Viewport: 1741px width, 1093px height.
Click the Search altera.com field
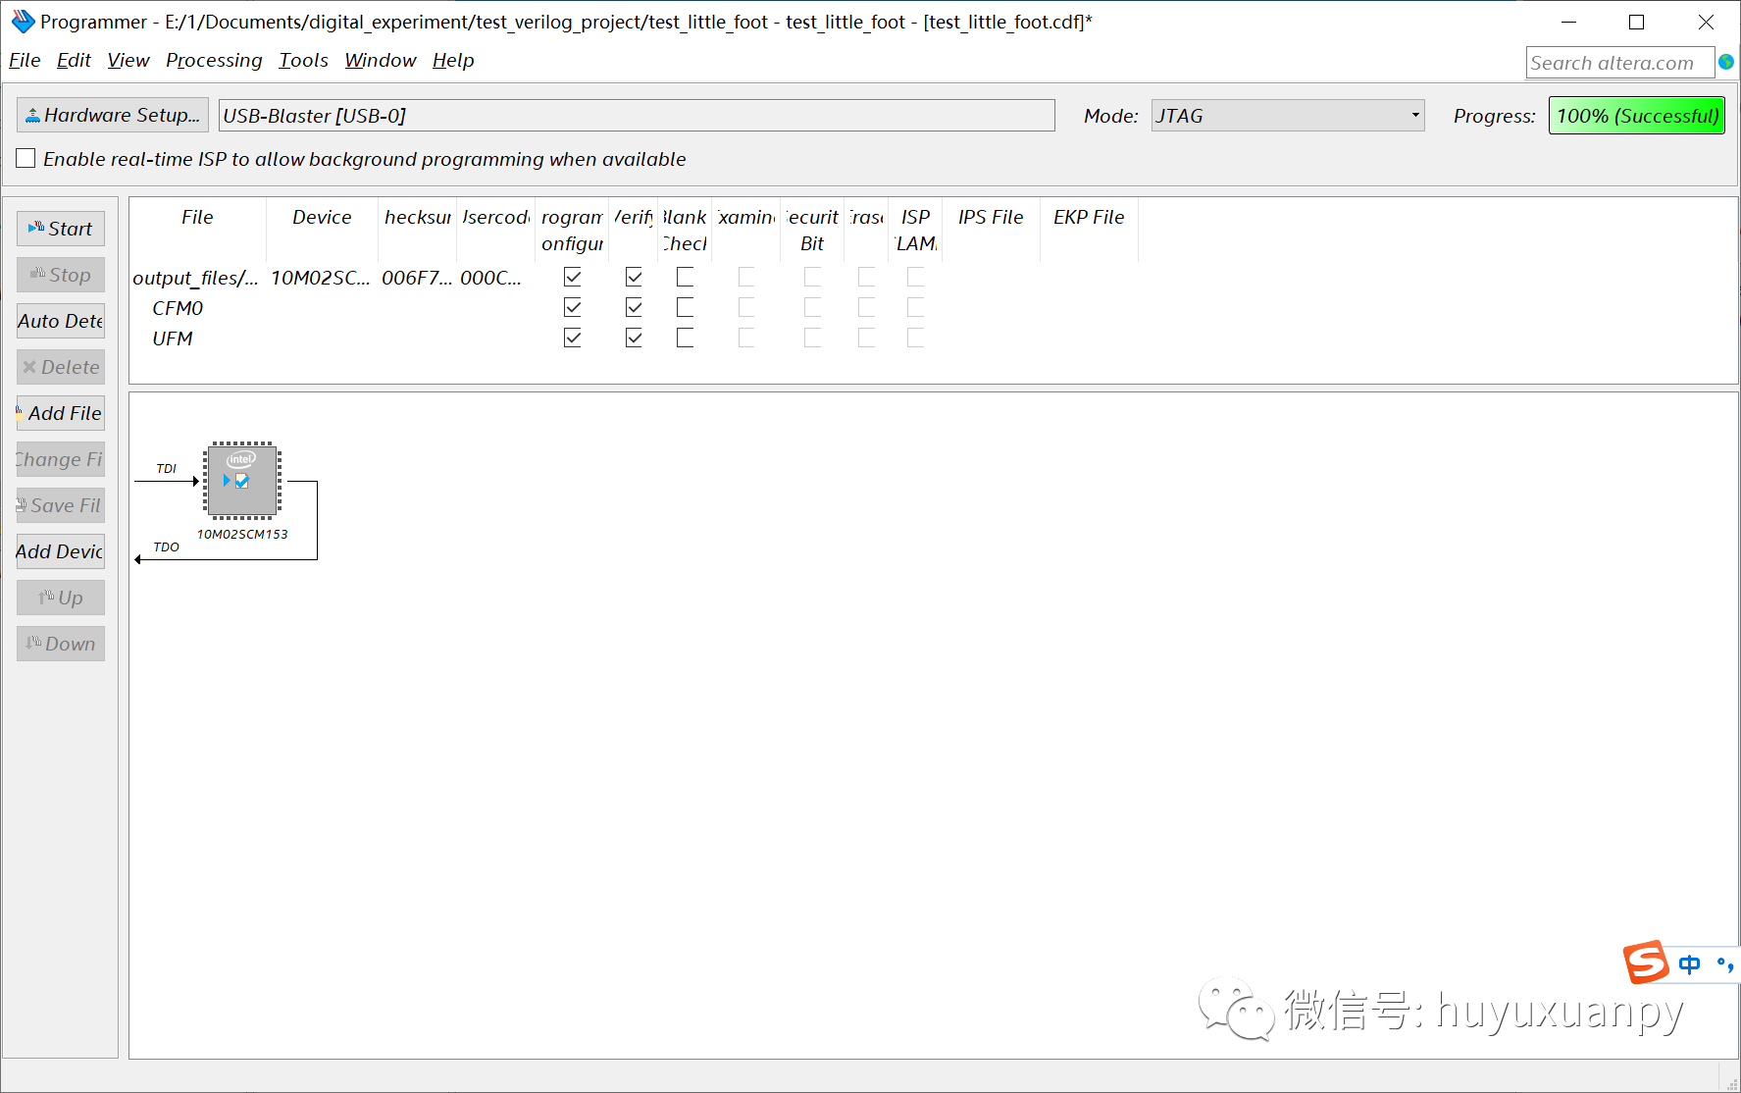[1620, 63]
